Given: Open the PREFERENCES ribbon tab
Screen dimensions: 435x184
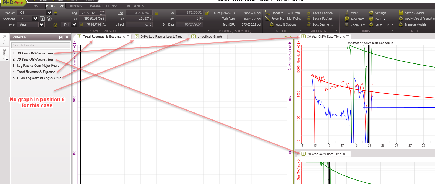Looking at the screenshot, I should click(134, 6).
